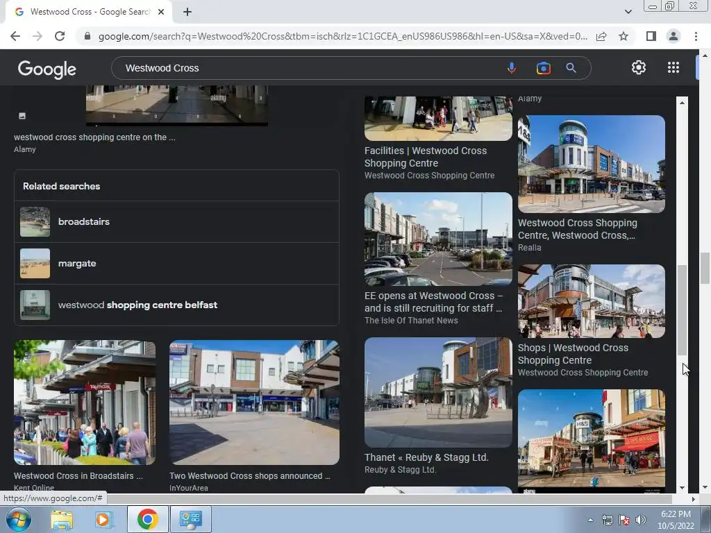Open the taskbar clock showing 6:22 PM
The height and width of the screenshot is (533, 711).
pos(676,520)
